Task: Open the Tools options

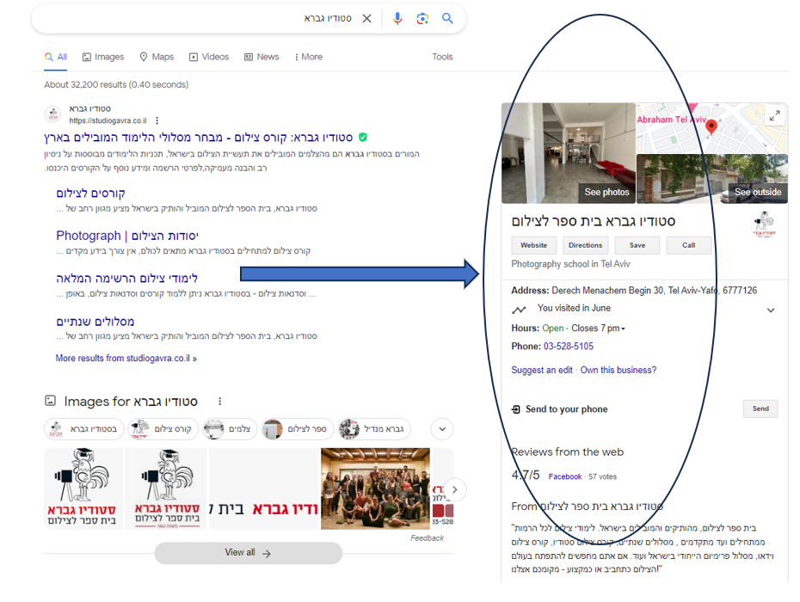Action: click(x=442, y=57)
